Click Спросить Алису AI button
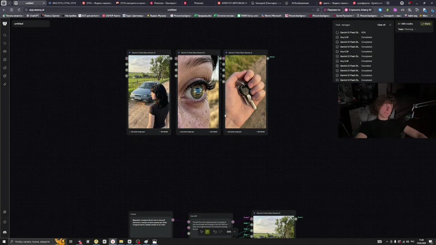 (x=358, y=10)
